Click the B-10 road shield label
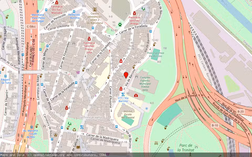This screenshot has width=252, height=157. click(215, 125)
